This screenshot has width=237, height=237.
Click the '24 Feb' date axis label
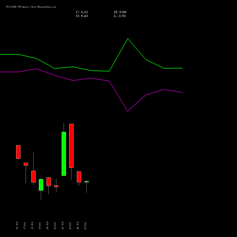[63, 225]
